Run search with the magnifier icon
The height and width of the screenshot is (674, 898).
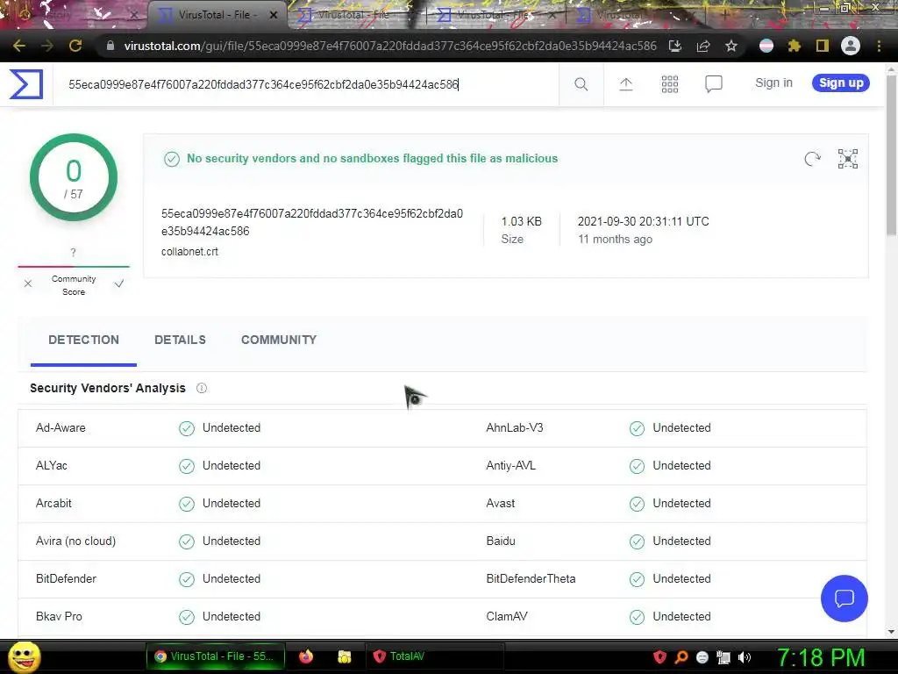pos(581,84)
